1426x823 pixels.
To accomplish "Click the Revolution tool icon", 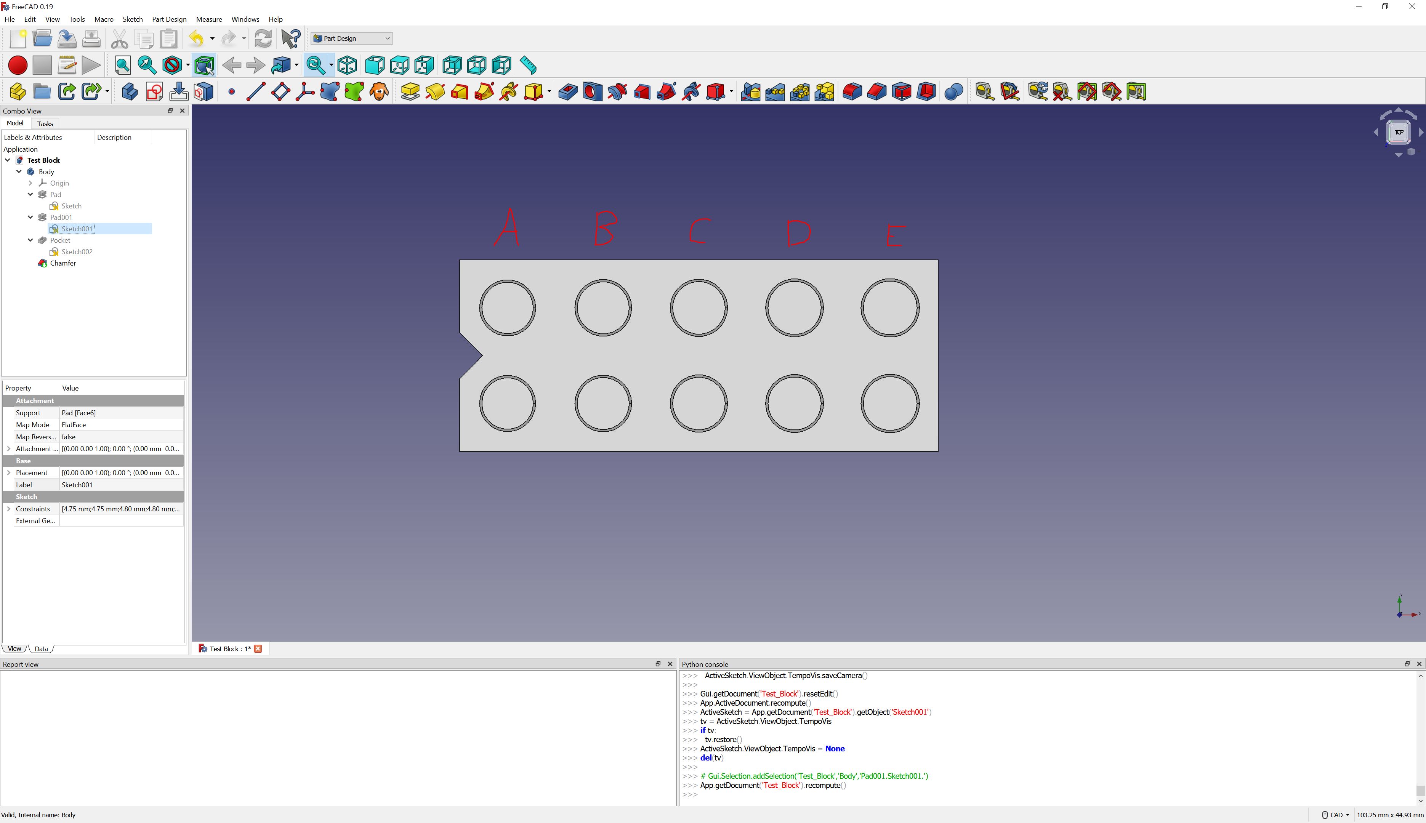I will [435, 91].
